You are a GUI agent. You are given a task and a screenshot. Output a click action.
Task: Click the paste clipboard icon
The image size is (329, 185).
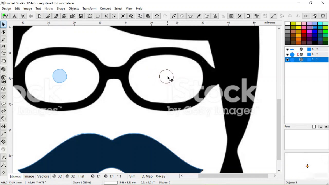(x=148, y=16)
